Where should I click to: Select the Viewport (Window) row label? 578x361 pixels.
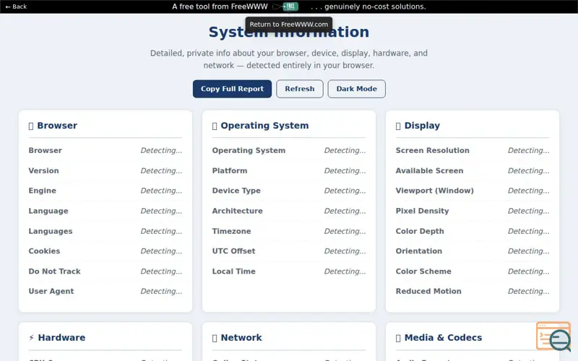[435, 191]
